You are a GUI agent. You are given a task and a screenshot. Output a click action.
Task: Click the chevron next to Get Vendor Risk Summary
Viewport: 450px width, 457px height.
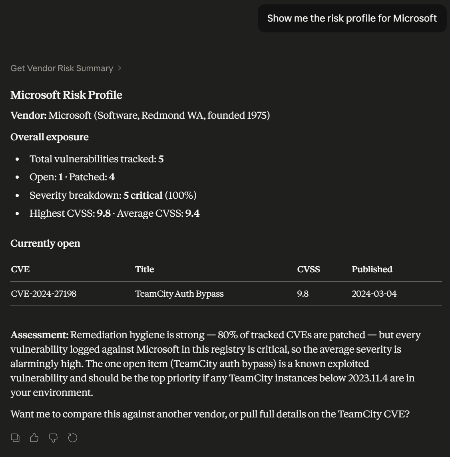click(x=119, y=68)
